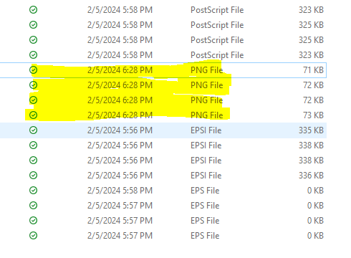
Task: Click the 5:56 PM date of the 336 KB file
Action: pyautogui.click(x=120, y=176)
